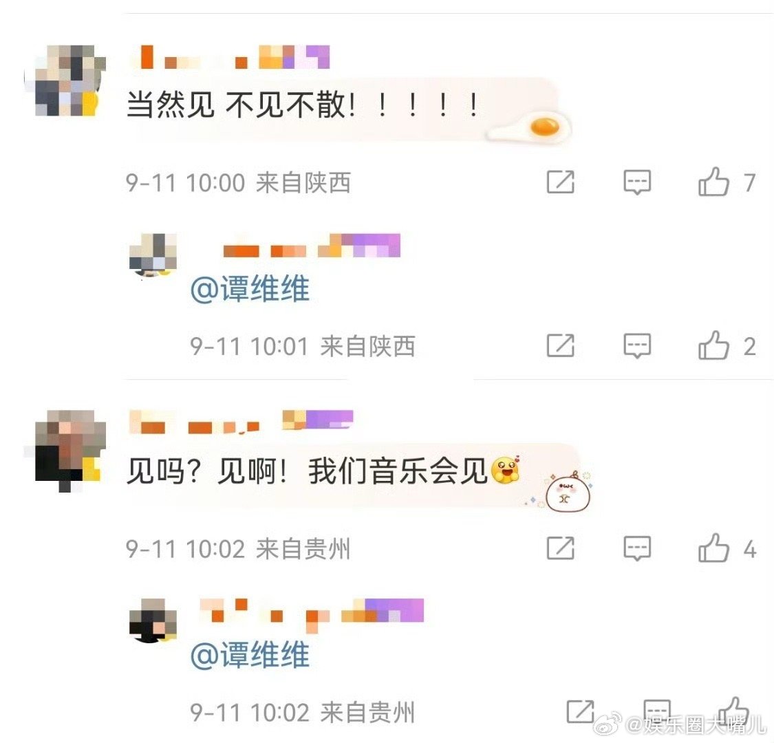Open the first @谭维维 mention link

pos(250,288)
